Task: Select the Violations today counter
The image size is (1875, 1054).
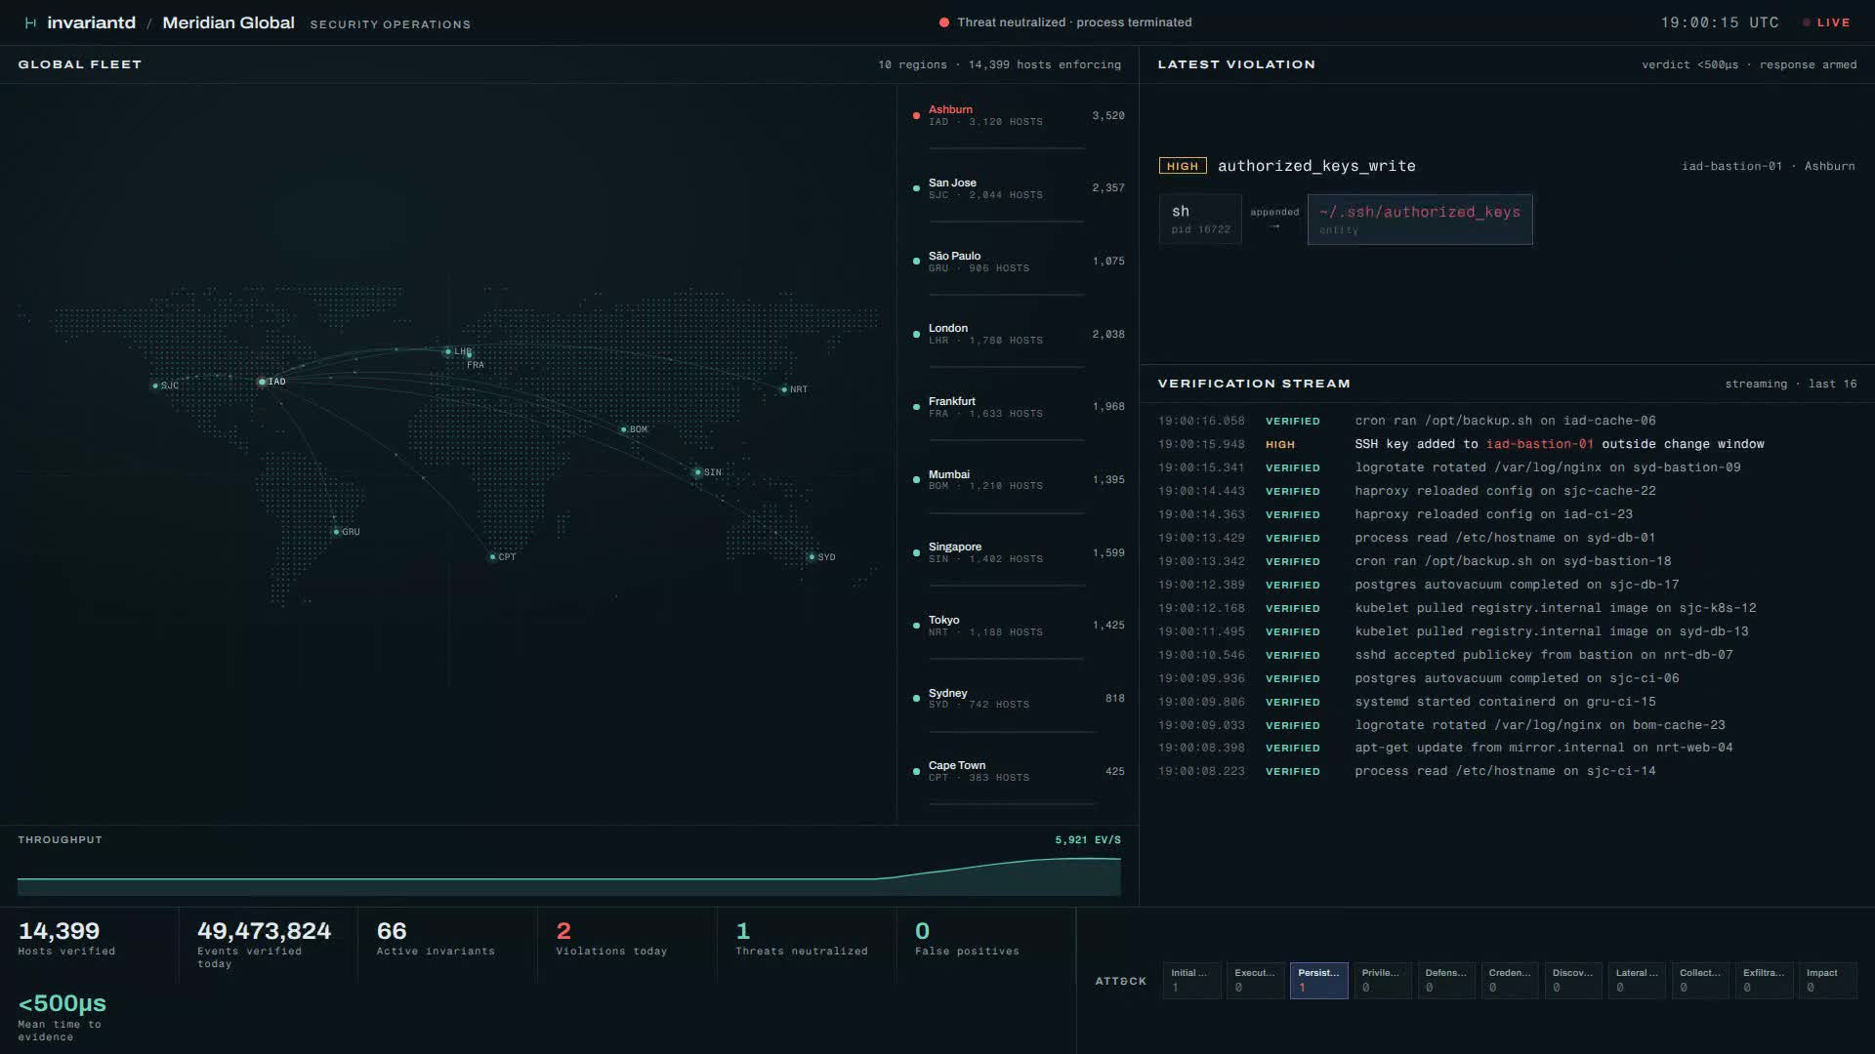Action: click(611, 939)
